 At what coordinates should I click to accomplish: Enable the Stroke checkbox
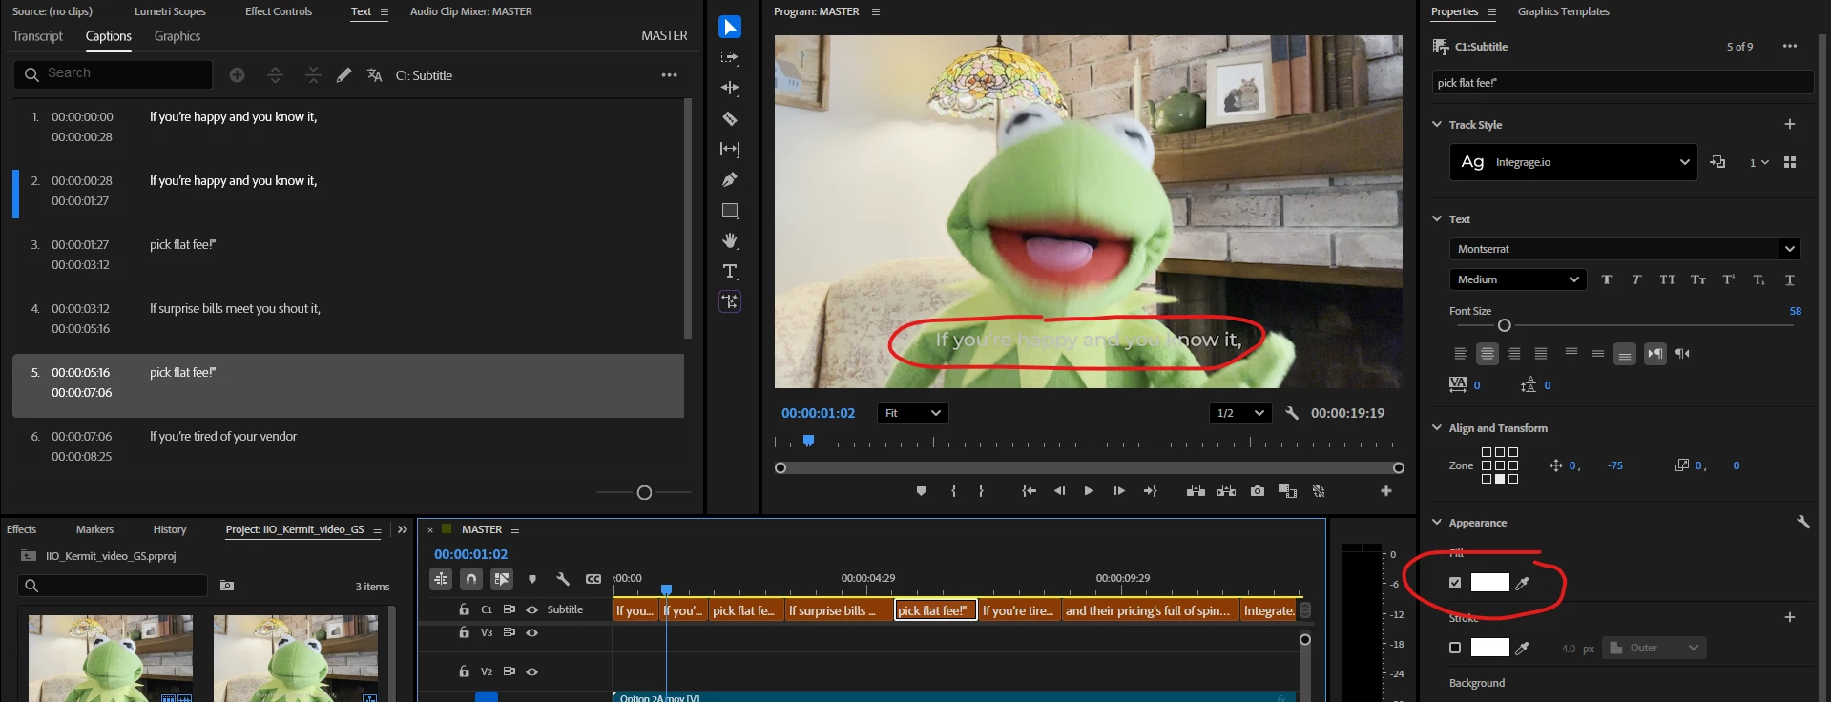(x=1455, y=648)
